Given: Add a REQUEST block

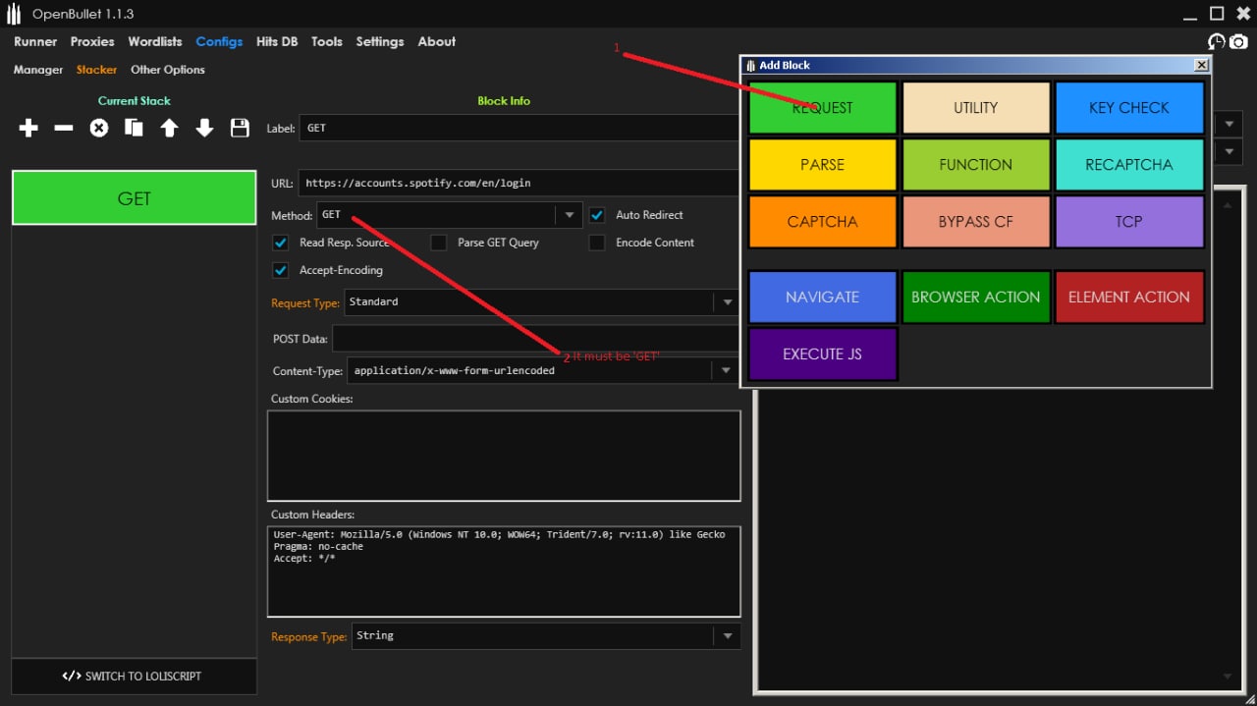Looking at the screenshot, I should [823, 108].
